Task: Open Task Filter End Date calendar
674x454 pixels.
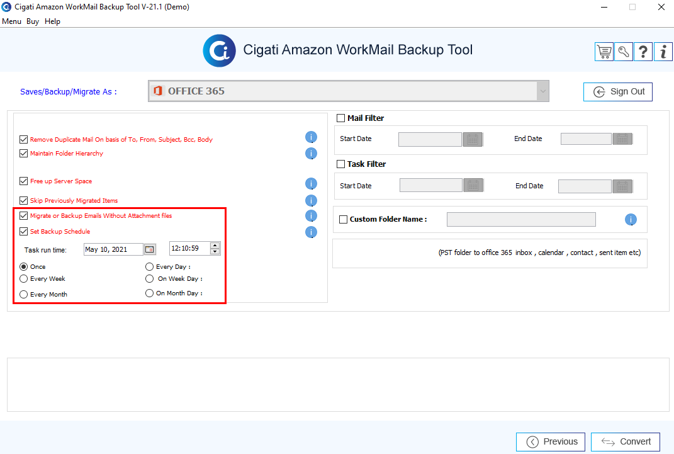Action: click(622, 186)
